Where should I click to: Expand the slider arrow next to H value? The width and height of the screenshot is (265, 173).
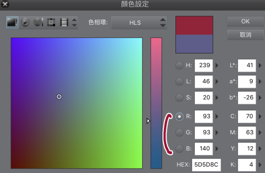click(217, 65)
